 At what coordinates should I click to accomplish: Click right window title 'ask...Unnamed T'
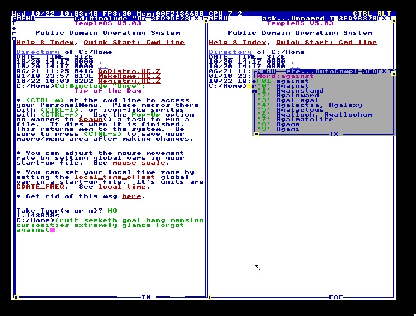coord(298,19)
